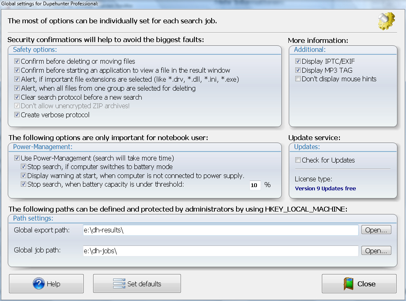Viewport: 406px width, 301px height.
Task: Click the Global job path field
Action: pos(221,251)
